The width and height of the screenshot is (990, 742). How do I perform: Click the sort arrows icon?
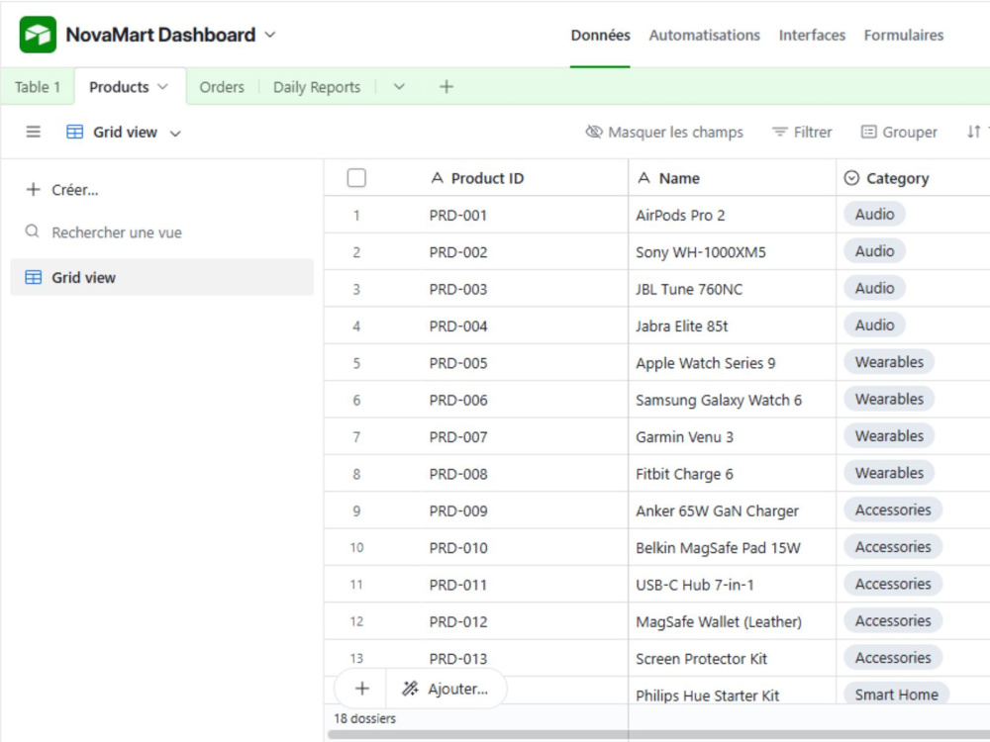tap(973, 132)
